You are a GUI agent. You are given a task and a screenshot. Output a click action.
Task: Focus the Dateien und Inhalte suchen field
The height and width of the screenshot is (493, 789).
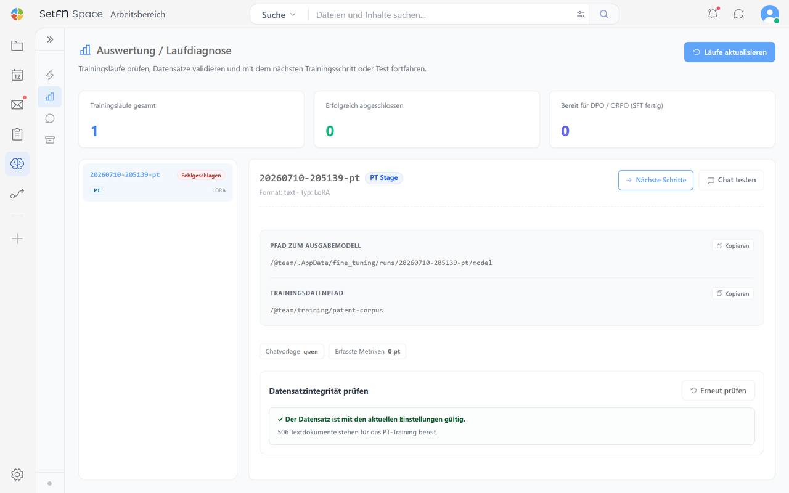441,14
